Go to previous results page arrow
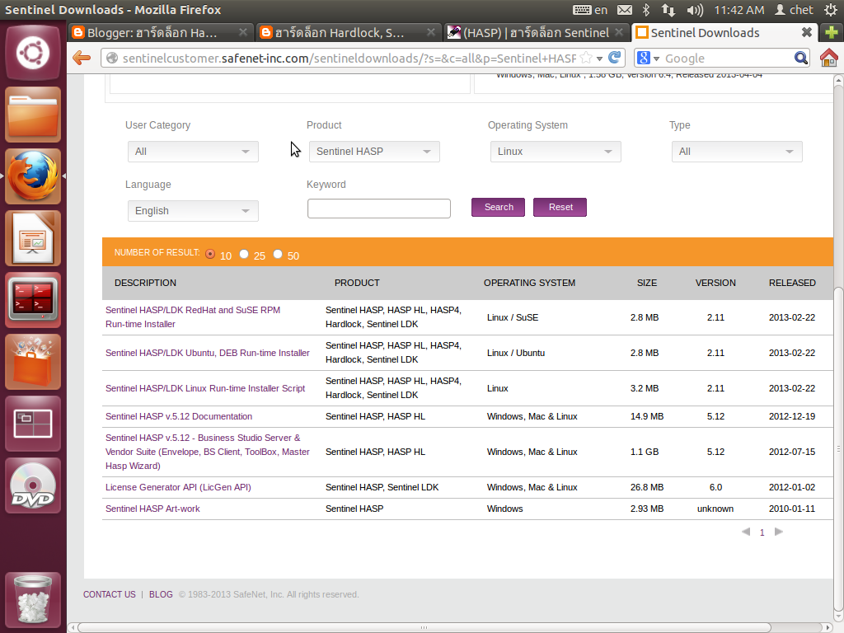Screen dimensions: 844x633 745,532
